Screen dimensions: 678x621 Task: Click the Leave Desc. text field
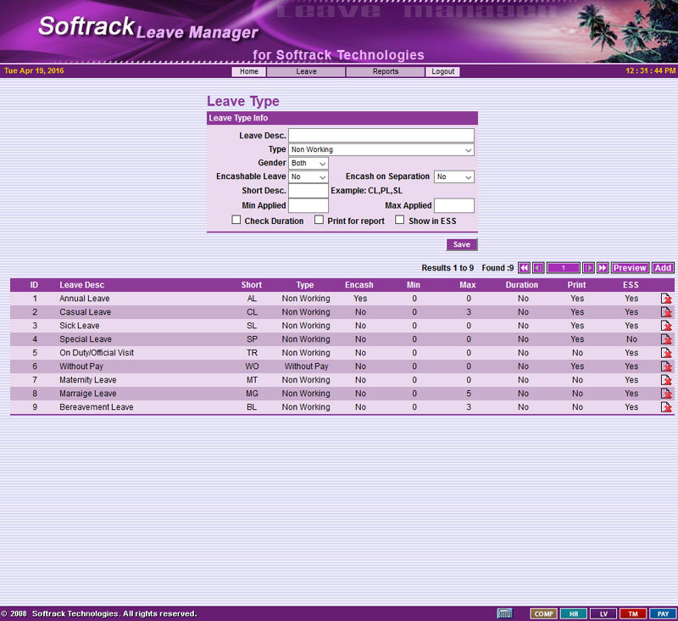381,136
